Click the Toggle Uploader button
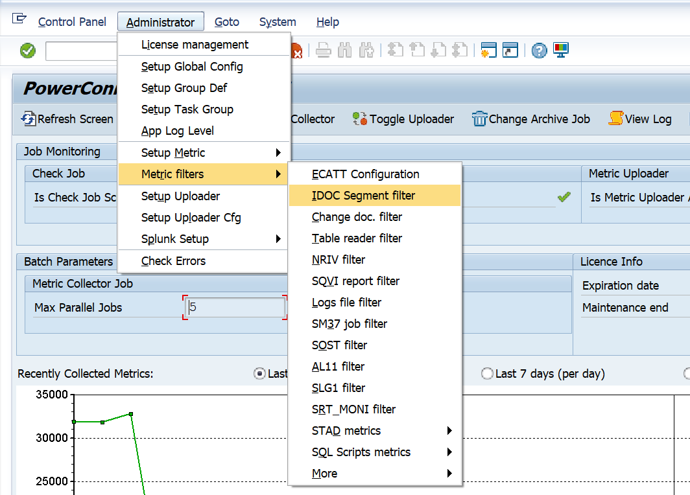The width and height of the screenshot is (690, 495). pos(403,119)
